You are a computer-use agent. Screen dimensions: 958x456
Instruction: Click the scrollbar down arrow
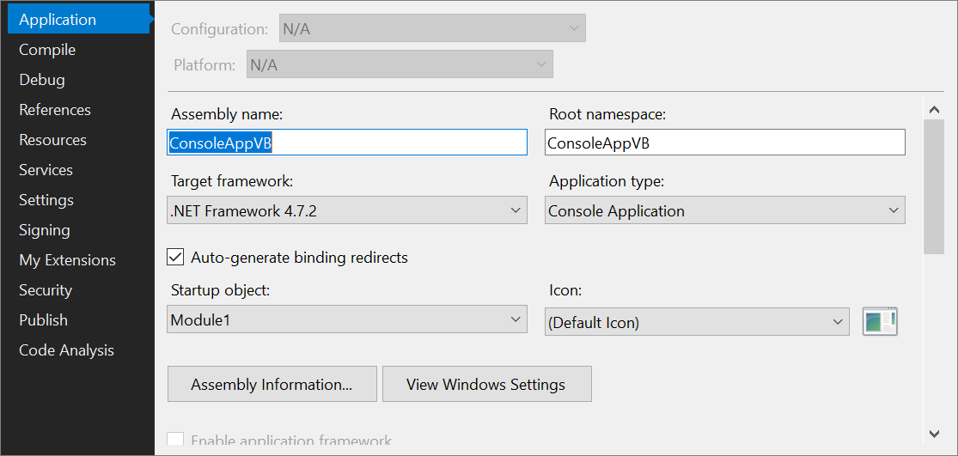[x=934, y=434]
